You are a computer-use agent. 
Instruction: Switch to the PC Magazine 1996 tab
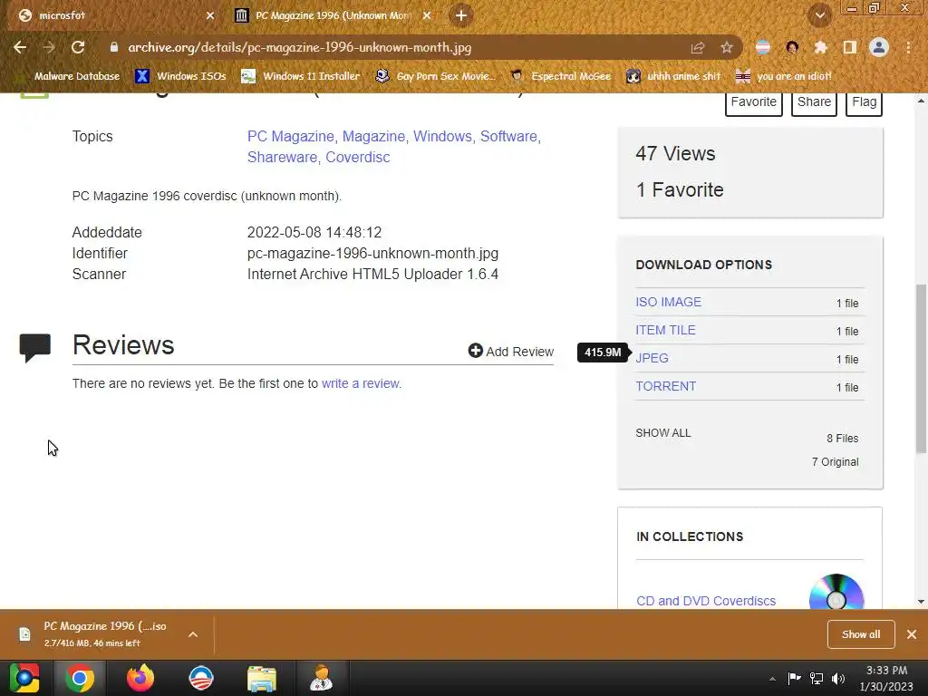click(x=334, y=15)
